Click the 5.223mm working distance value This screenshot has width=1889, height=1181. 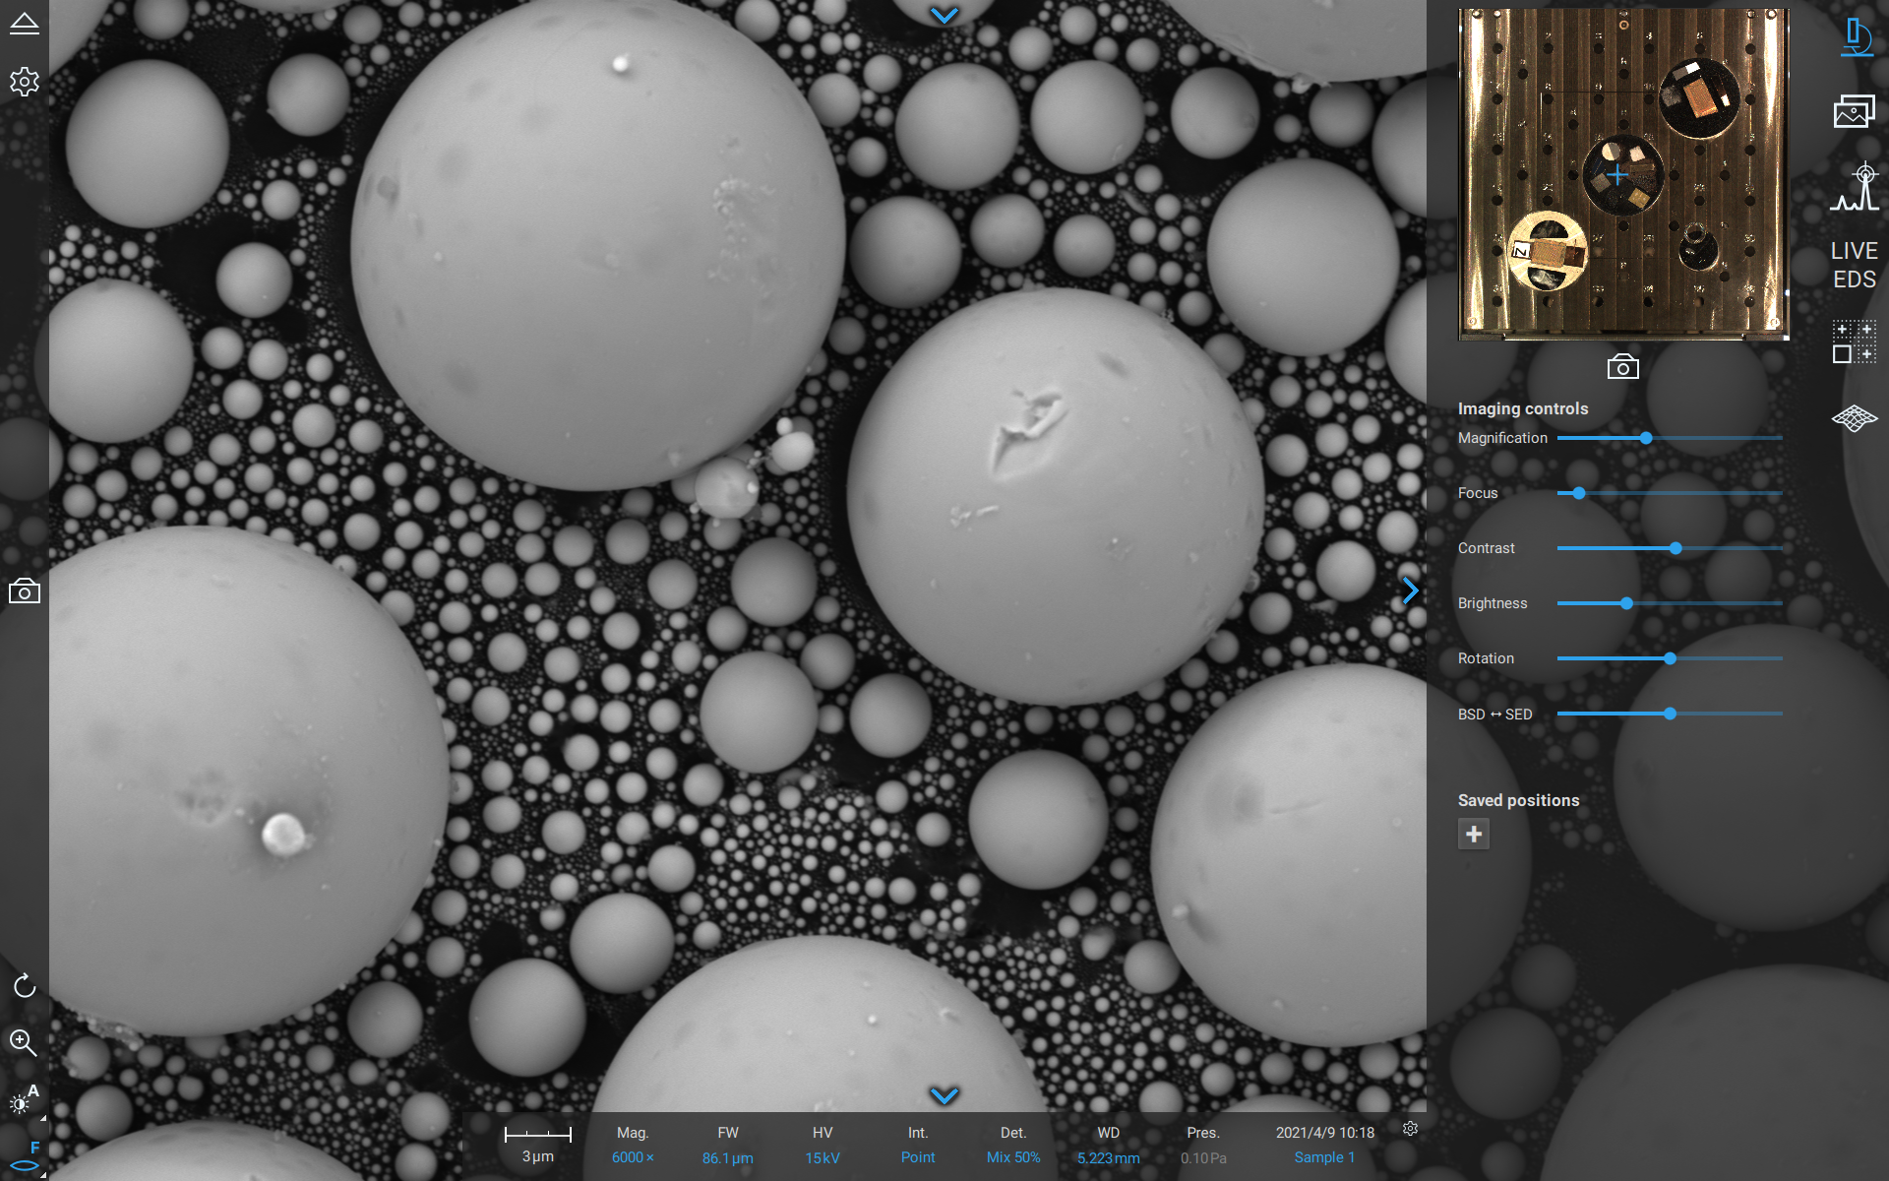(1108, 1157)
